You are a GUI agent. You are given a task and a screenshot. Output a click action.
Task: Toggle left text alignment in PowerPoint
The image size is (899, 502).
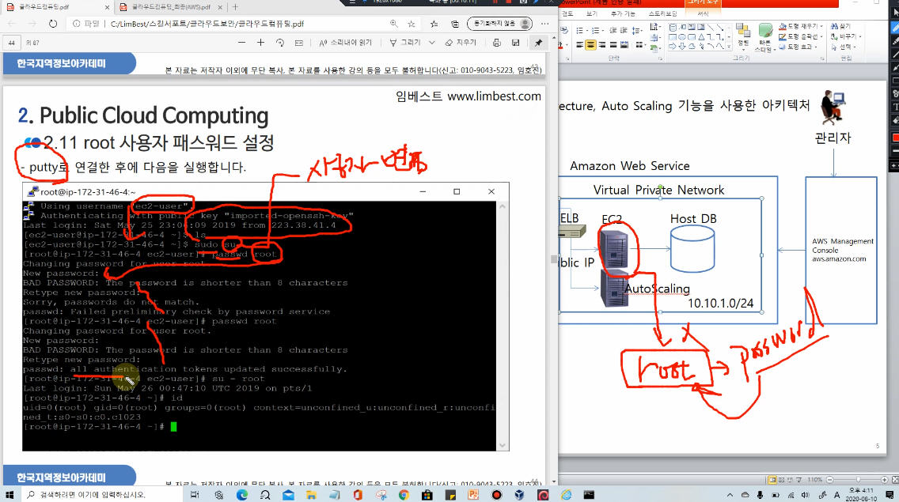(579, 45)
